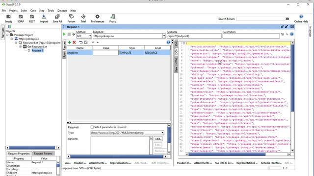The height and width of the screenshot is (176, 314).
Task: Open the Help menu
Action: (73, 11)
